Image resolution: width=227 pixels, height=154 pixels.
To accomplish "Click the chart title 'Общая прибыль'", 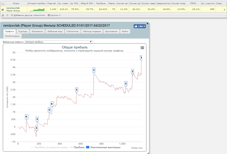I will tap(75, 47).
